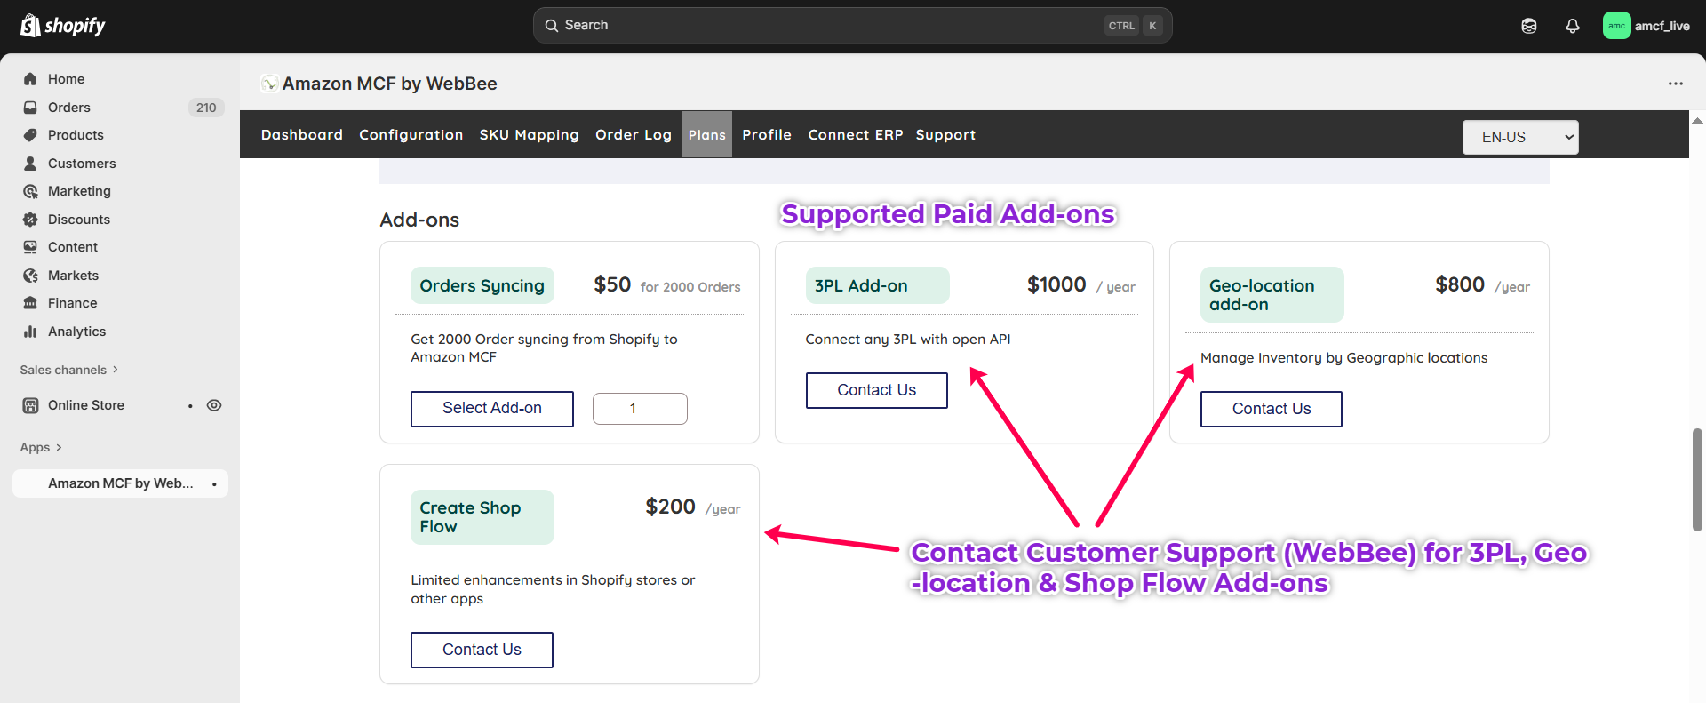Screen dimensions: 1706x703
Task: Click the Finance bank icon
Action: (30, 303)
